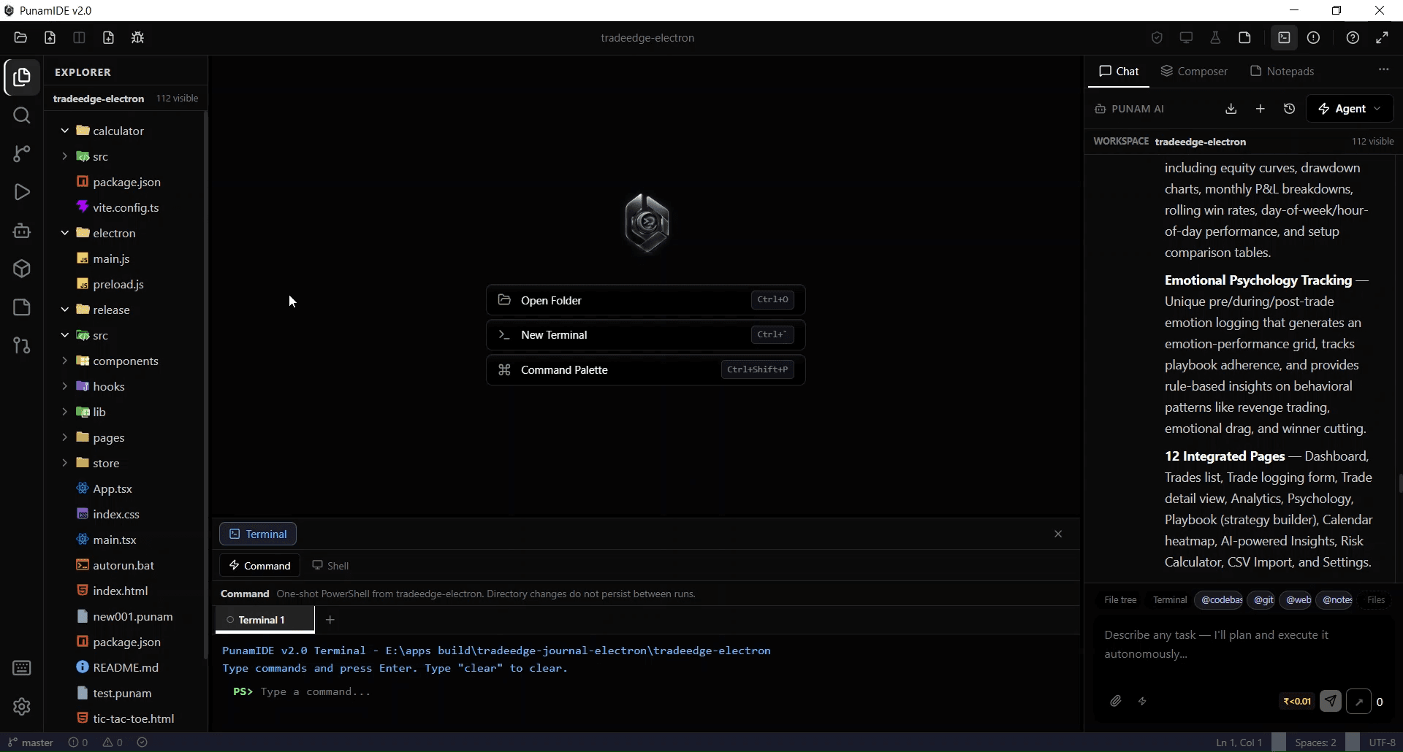Click the alert info icon in top toolbar

[x=1313, y=38]
